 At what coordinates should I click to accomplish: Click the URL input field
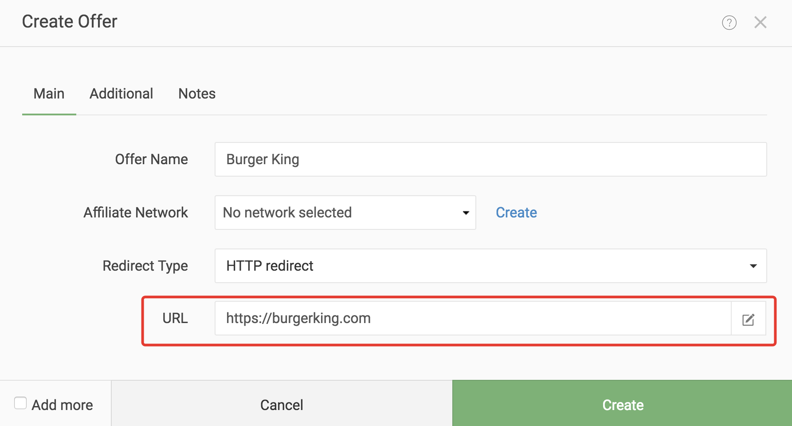coord(473,318)
